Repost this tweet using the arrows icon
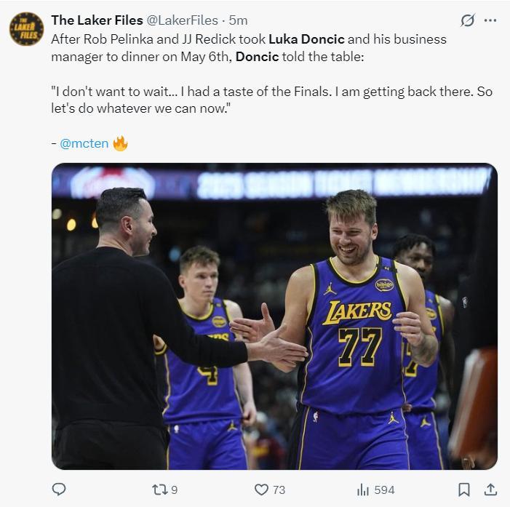 point(159,490)
